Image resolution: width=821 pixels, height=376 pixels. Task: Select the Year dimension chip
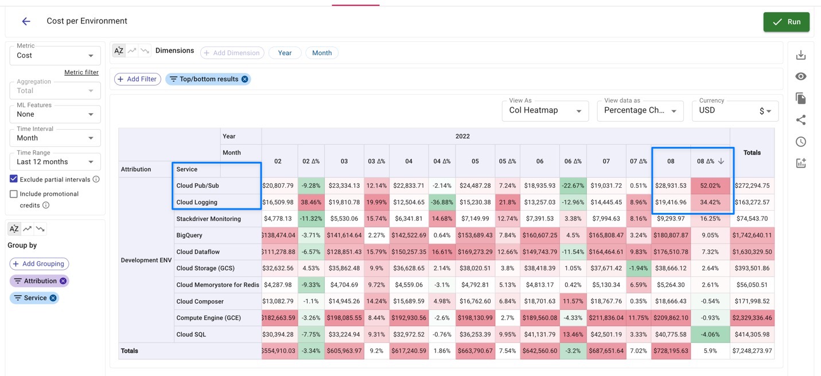coord(285,52)
